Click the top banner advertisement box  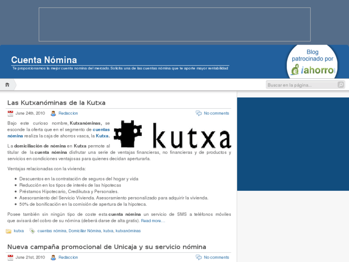(175, 25)
